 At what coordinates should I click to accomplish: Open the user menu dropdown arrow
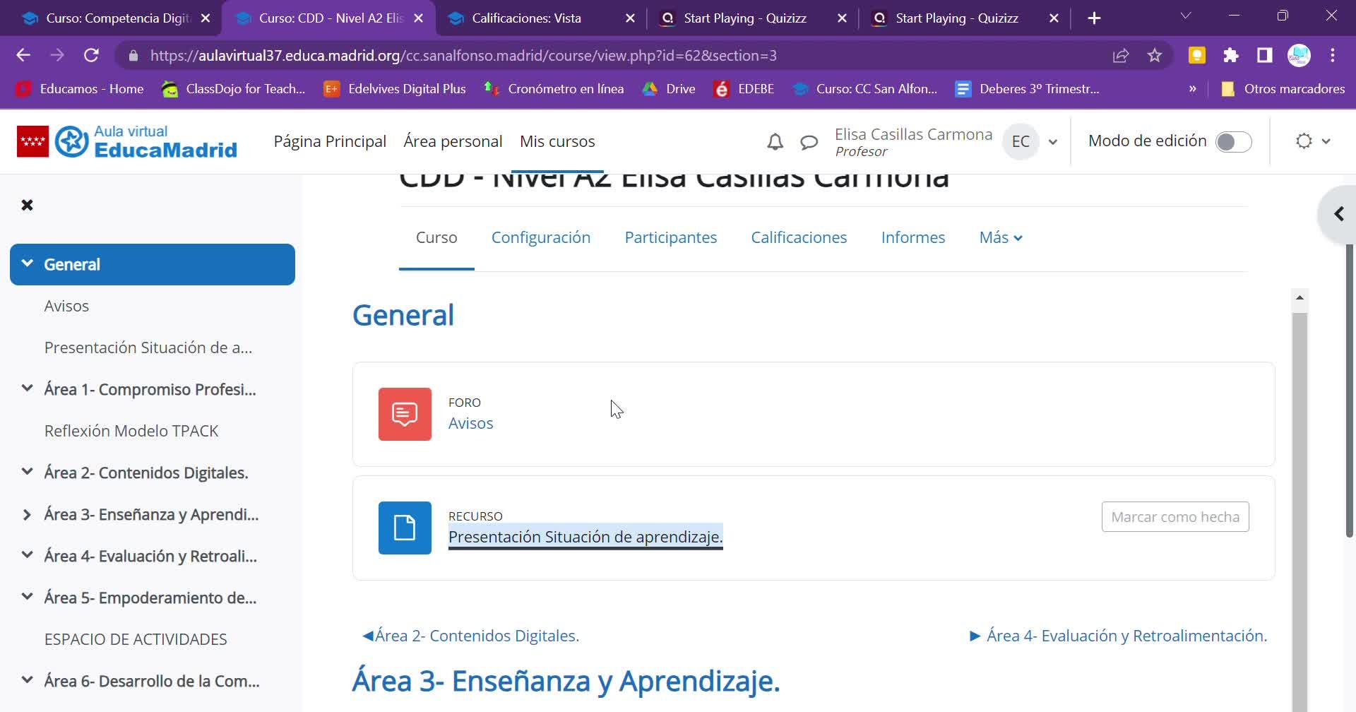point(1053,142)
